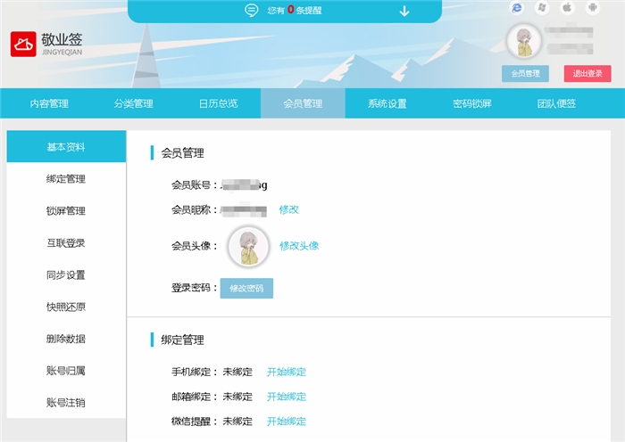Click the Apple client download icon
The width and height of the screenshot is (625, 442).
coord(566,8)
